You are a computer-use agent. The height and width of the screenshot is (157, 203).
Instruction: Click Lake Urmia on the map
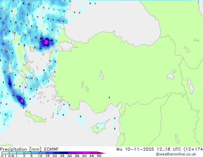191,86
